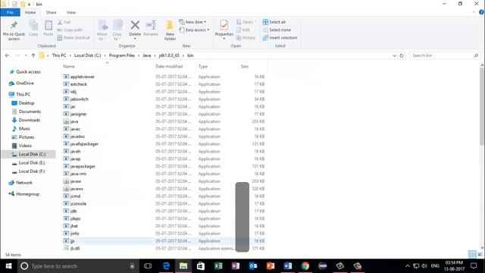Create a New folder
This screenshot has height=273, width=485.
170,30
